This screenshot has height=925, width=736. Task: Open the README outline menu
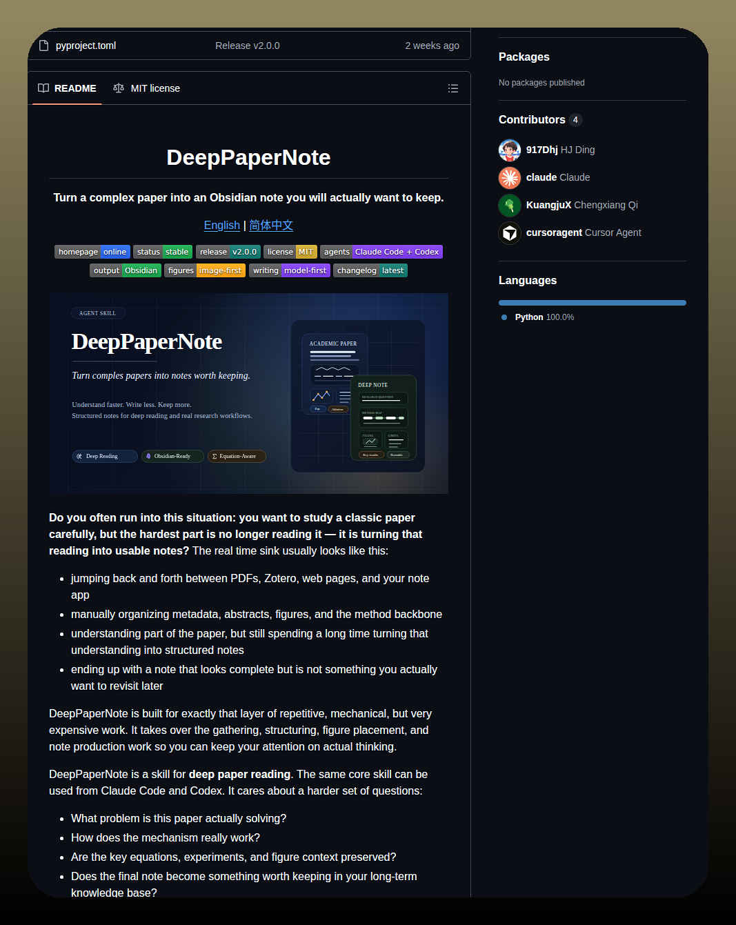[x=453, y=88]
